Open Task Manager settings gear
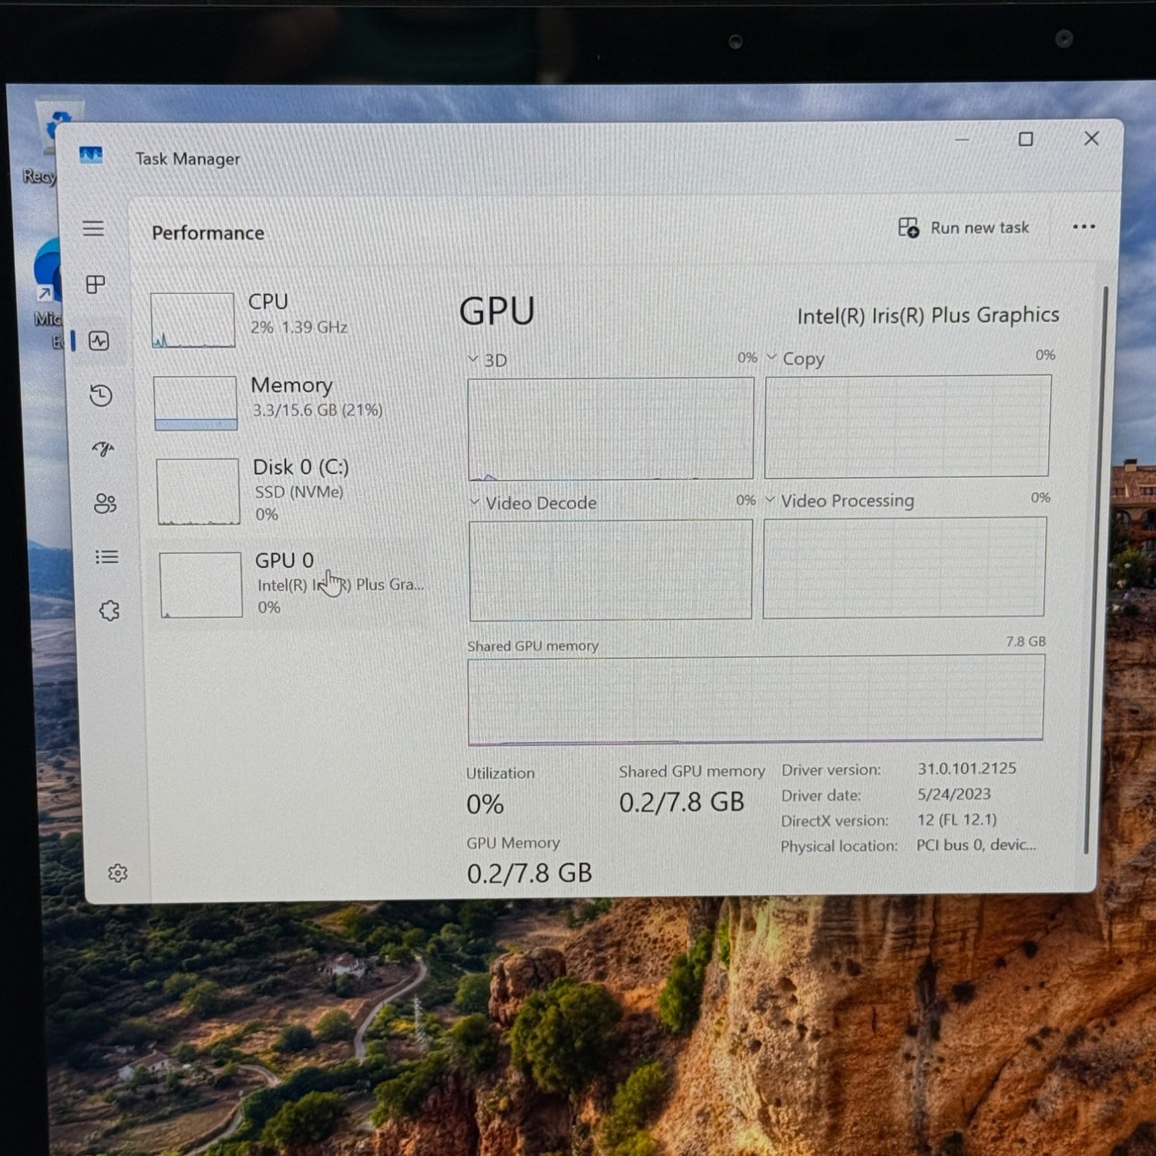 pos(117,873)
